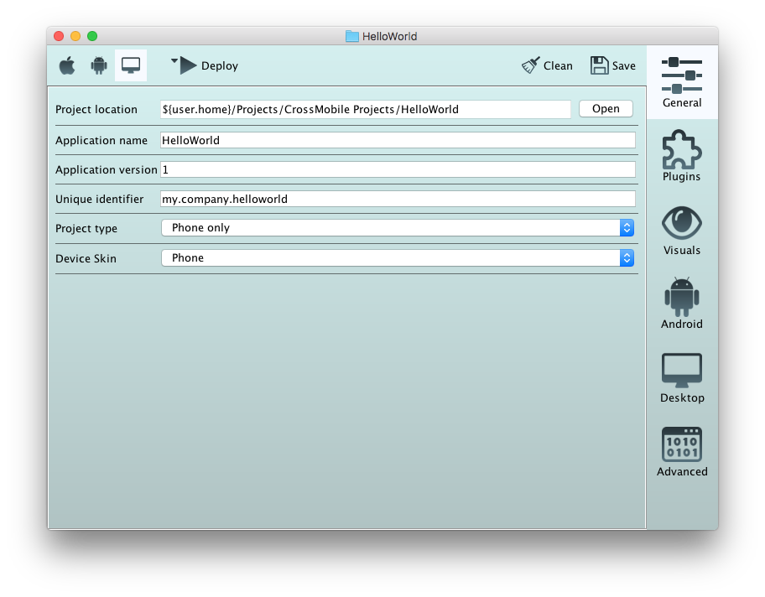The height and width of the screenshot is (597, 765).
Task: Click the Project type label
Action: point(86,228)
